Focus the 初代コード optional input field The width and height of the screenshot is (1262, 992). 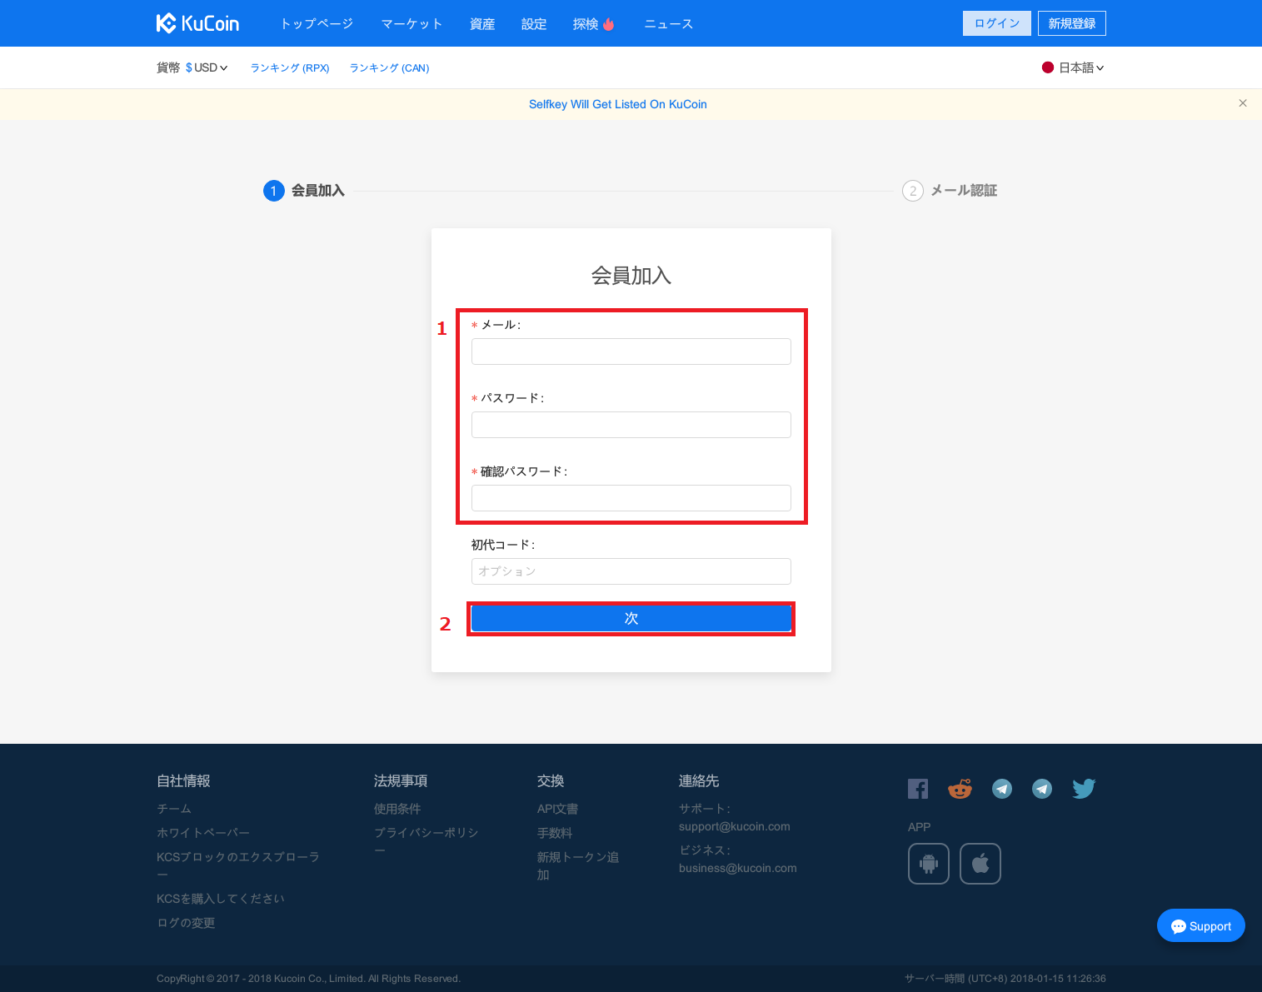[631, 571]
